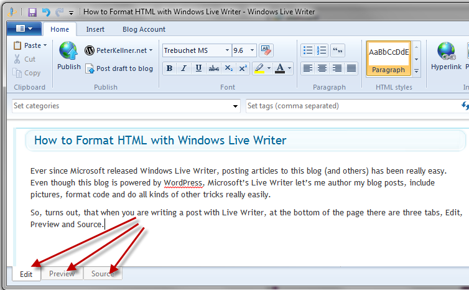Open the Insert ribbon tab
The image size is (469, 290).
(95, 29)
